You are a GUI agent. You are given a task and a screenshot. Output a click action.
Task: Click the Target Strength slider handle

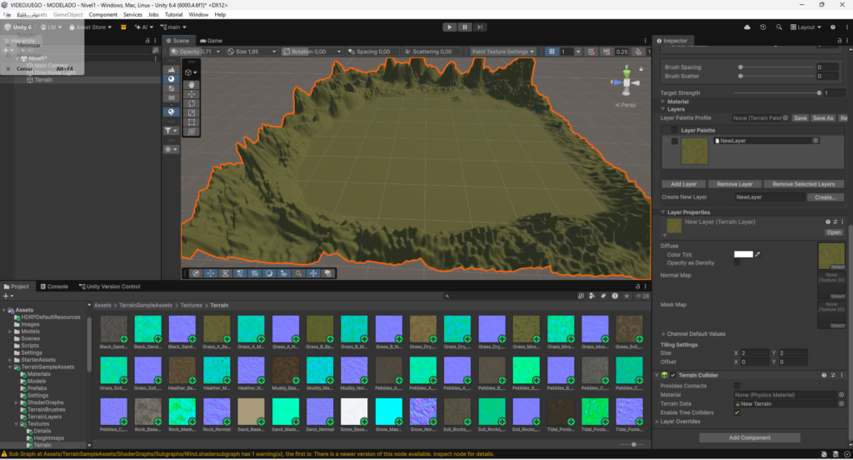click(x=819, y=93)
